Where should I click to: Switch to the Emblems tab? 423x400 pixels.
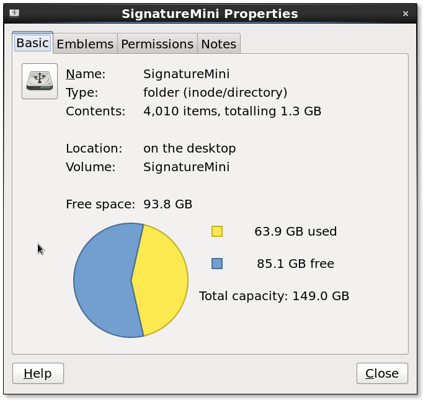[x=85, y=43]
